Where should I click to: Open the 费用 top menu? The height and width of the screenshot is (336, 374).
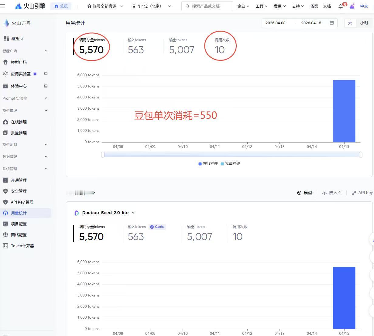point(280,6)
